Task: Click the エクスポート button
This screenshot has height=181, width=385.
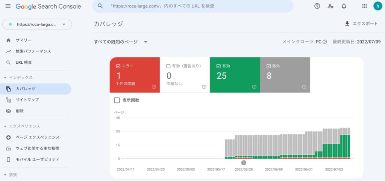Action: coord(361,24)
